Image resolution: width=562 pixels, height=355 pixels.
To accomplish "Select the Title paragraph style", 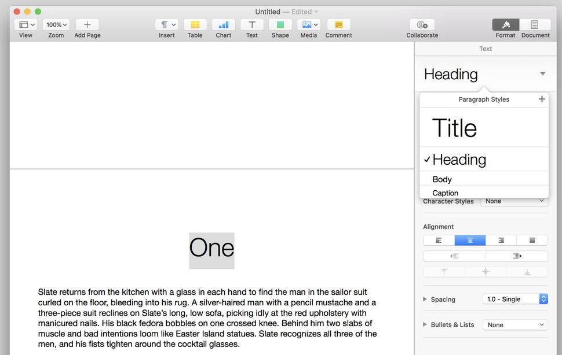I will pos(454,128).
